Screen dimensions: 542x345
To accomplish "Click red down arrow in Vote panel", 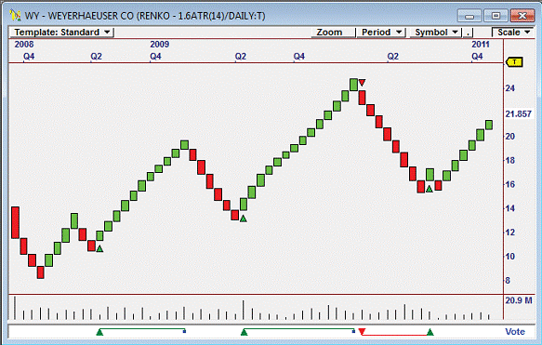I will point(362,332).
